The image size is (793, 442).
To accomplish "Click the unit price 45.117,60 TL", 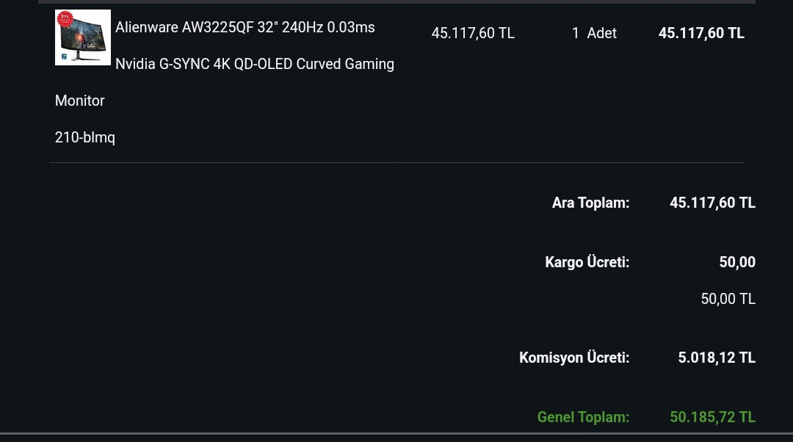I will [x=473, y=33].
